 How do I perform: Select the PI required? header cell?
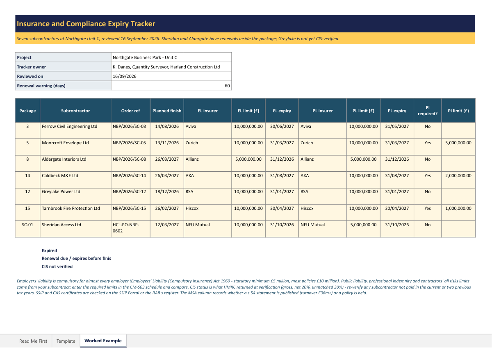pyautogui.click(x=428, y=111)
